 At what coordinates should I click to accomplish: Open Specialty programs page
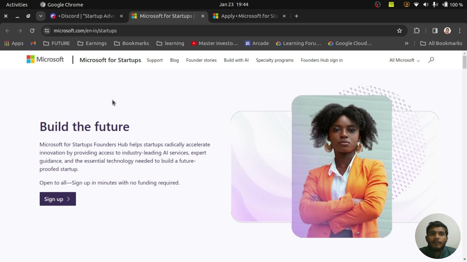pos(275,60)
